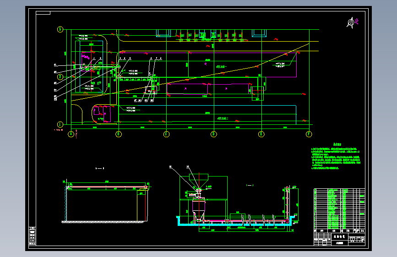The height and width of the screenshot is (257, 397).
Task: Select grid axis bubble 3
Action: tap(60, 29)
